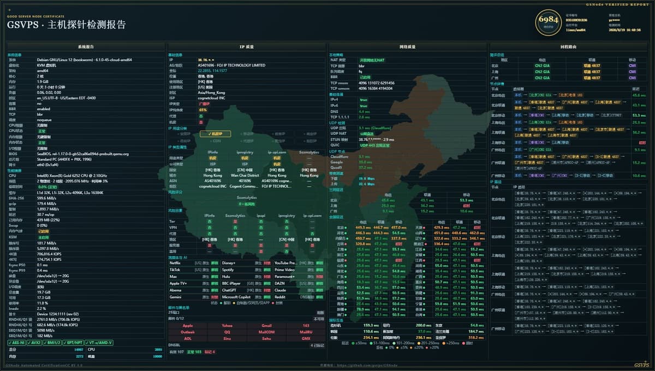Screen dimensions: 655x371
Task: Click the coordinates value 22.2855, 114.1577
Action: point(212,70)
